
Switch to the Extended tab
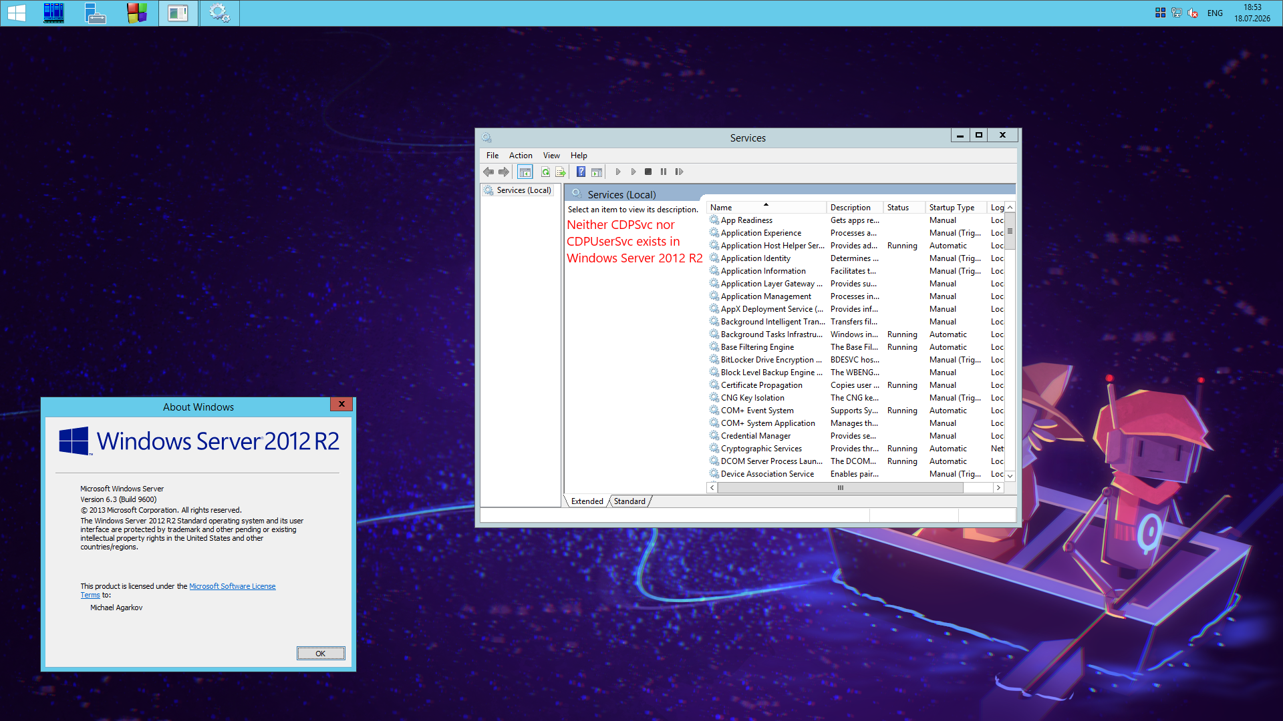[587, 501]
